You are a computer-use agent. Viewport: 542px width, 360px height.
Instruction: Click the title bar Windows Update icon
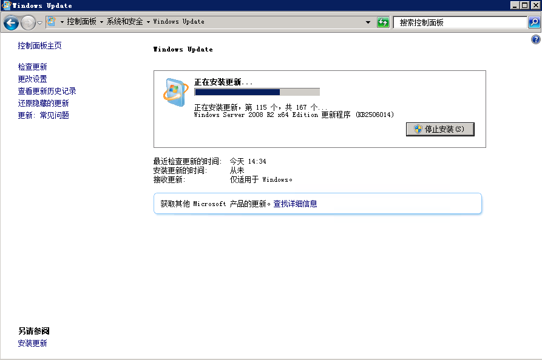click(x=6, y=5)
